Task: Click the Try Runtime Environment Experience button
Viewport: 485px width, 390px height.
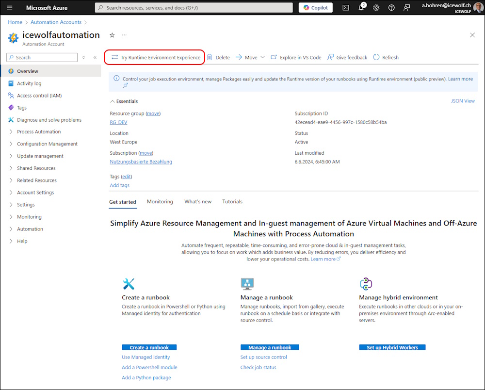Action: [156, 58]
